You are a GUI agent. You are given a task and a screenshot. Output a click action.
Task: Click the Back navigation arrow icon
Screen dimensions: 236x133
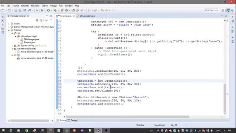[107, 10]
